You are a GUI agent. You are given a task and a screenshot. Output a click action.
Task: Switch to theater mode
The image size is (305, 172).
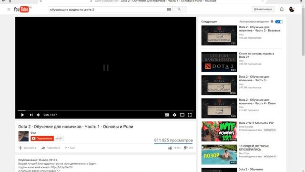pyautogui.click(x=182, y=115)
